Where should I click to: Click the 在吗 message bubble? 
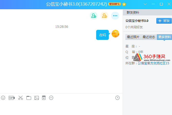[102, 35]
